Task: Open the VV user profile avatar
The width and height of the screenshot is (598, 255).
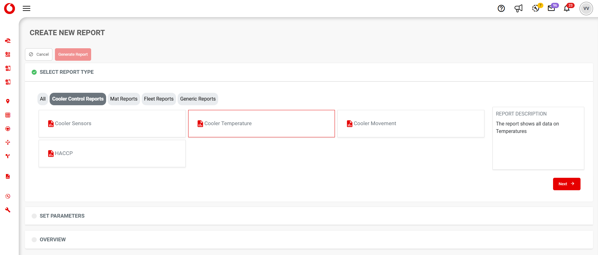Action: tap(586, 8)
